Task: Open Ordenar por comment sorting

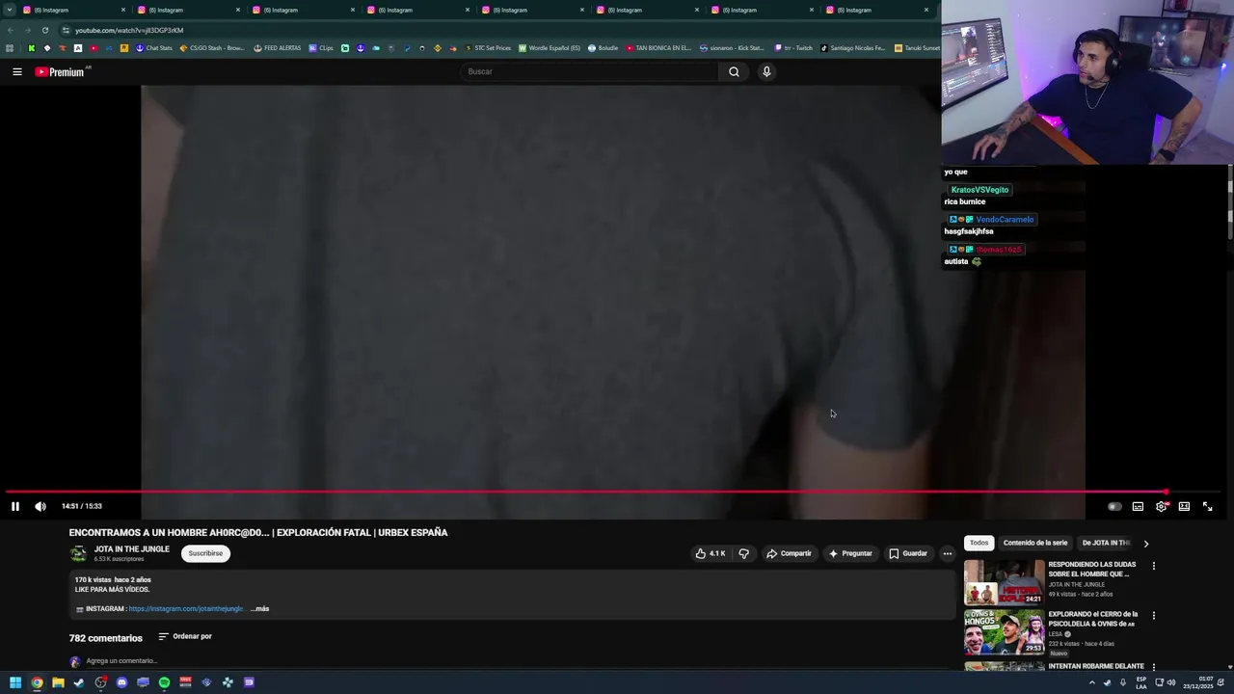Action: pyautogui.click(x=185, y=636)
